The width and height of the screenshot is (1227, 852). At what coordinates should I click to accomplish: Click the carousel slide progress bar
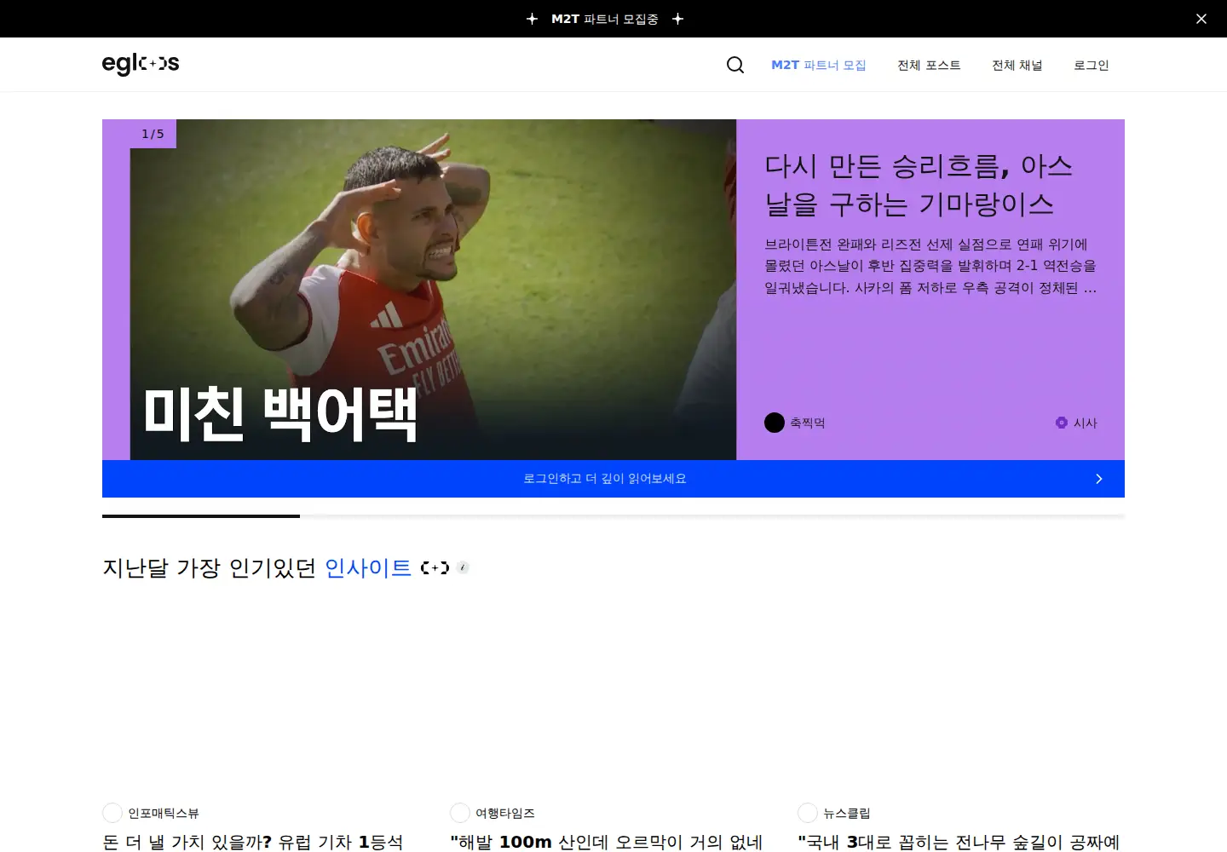[x=613, y=515]
